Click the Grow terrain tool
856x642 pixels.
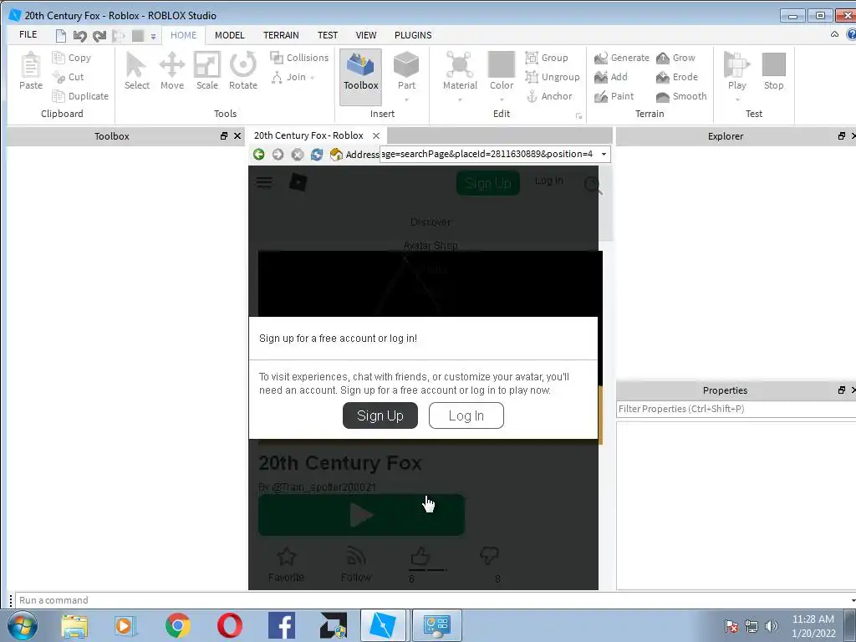675,58
